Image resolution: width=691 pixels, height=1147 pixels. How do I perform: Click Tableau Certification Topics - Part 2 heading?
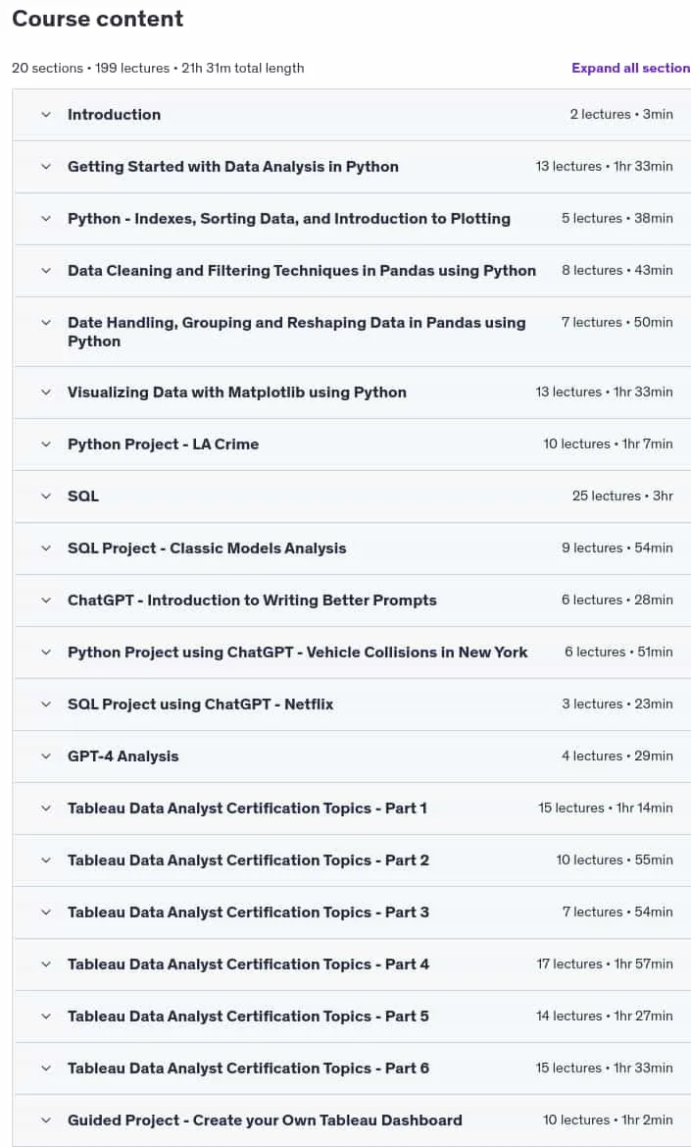[x=248, y=860]
